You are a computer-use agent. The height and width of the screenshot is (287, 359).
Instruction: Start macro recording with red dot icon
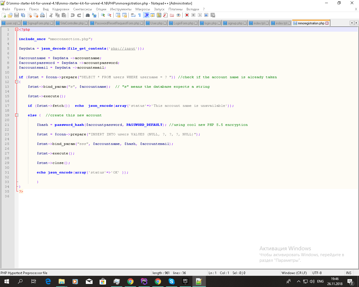pos(187,15)
